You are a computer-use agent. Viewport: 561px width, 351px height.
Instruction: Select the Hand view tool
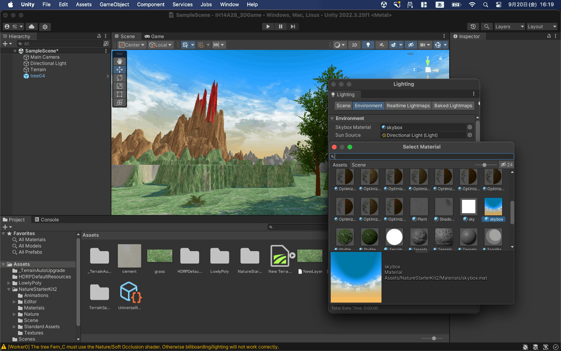tap(119, 61)
